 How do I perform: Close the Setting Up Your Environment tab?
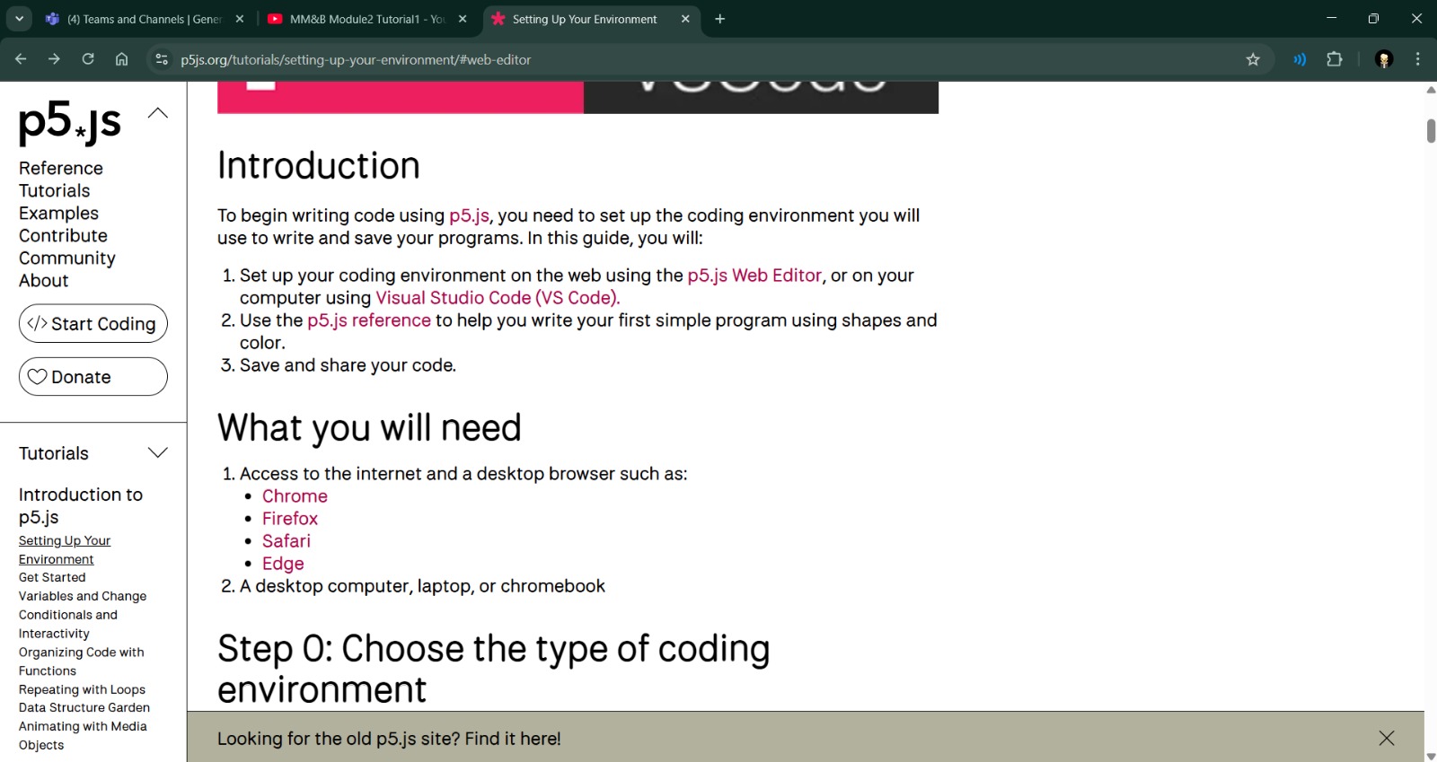pos(685,19)
